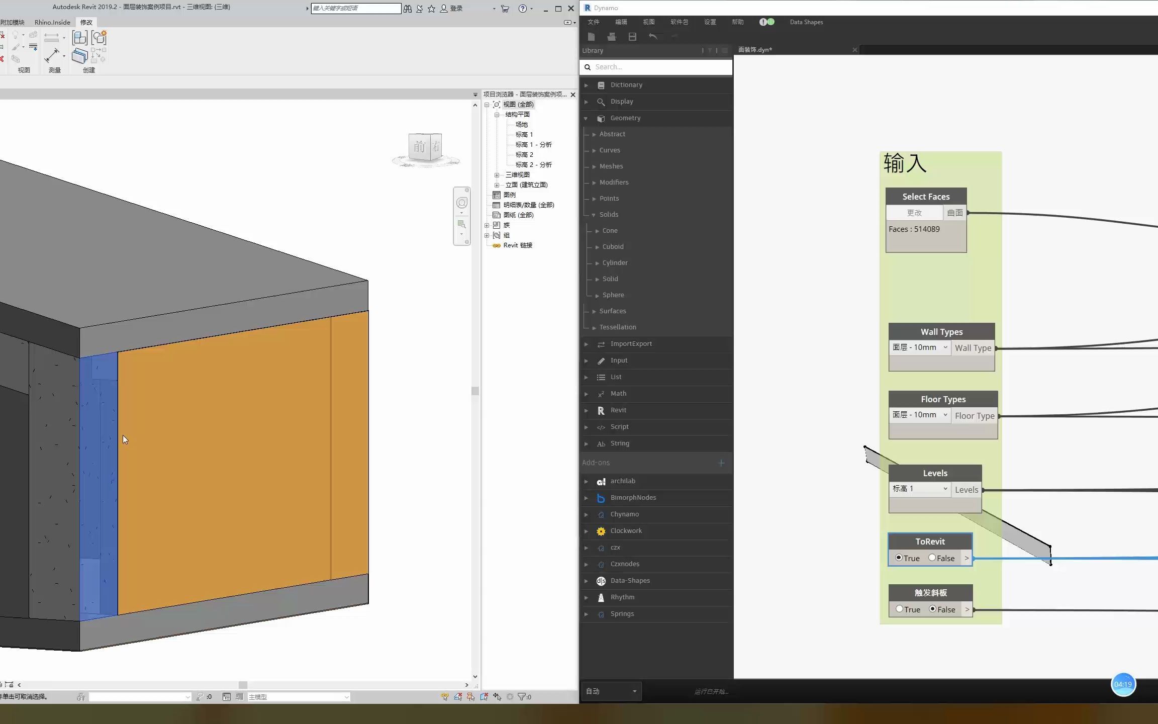Click the ViewCube in 3D view
The image size is (1158, 724).
(425, 147)
